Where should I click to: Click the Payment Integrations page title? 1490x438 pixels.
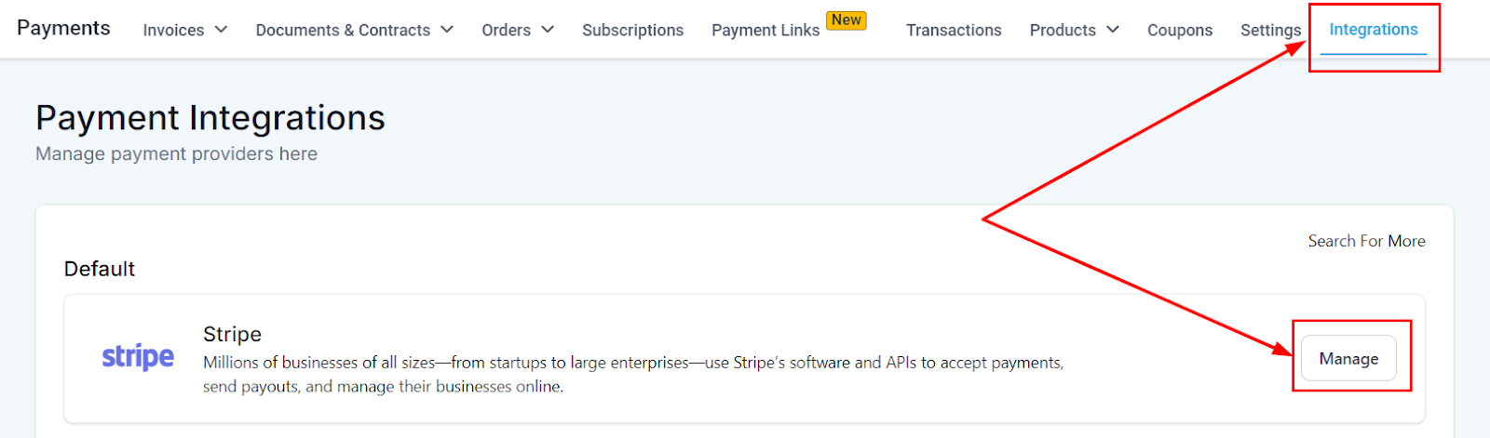pyautogui.click(x=210, y=118)
